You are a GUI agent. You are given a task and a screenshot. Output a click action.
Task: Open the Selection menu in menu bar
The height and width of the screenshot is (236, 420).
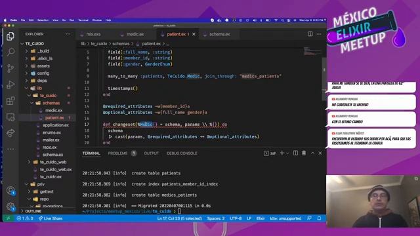(x=43, y=20)
